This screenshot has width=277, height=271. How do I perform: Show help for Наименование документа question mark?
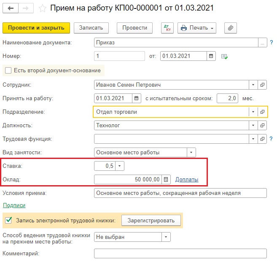[272, 43]
